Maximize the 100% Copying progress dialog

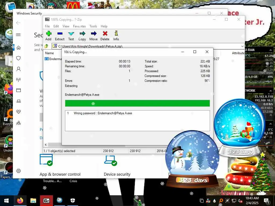coord(195,52)
